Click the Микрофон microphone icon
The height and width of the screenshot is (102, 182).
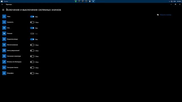point(4,73)
